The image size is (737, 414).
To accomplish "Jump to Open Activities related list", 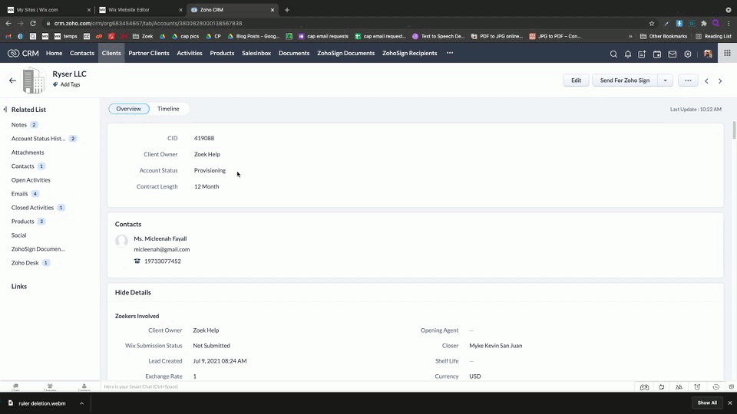I will coord(31,179).
